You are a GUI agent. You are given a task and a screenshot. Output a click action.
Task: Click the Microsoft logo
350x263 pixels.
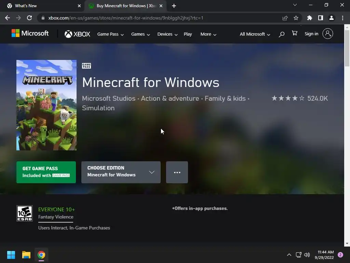[30, 34]
